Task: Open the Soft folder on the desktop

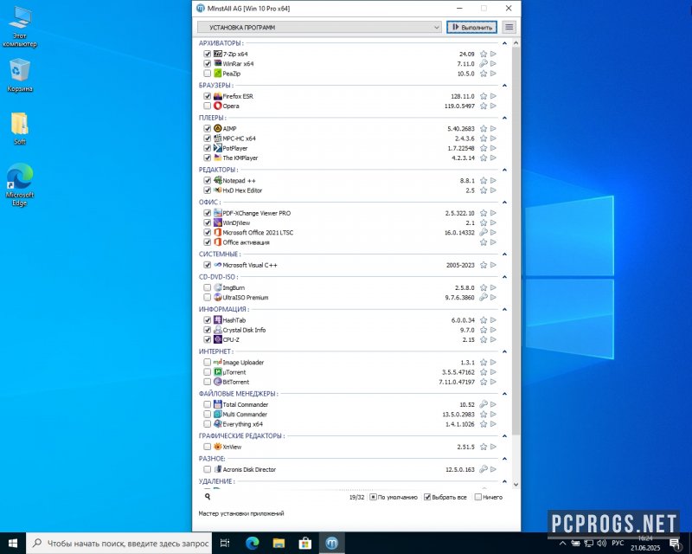Action: (x=20, y=129)
